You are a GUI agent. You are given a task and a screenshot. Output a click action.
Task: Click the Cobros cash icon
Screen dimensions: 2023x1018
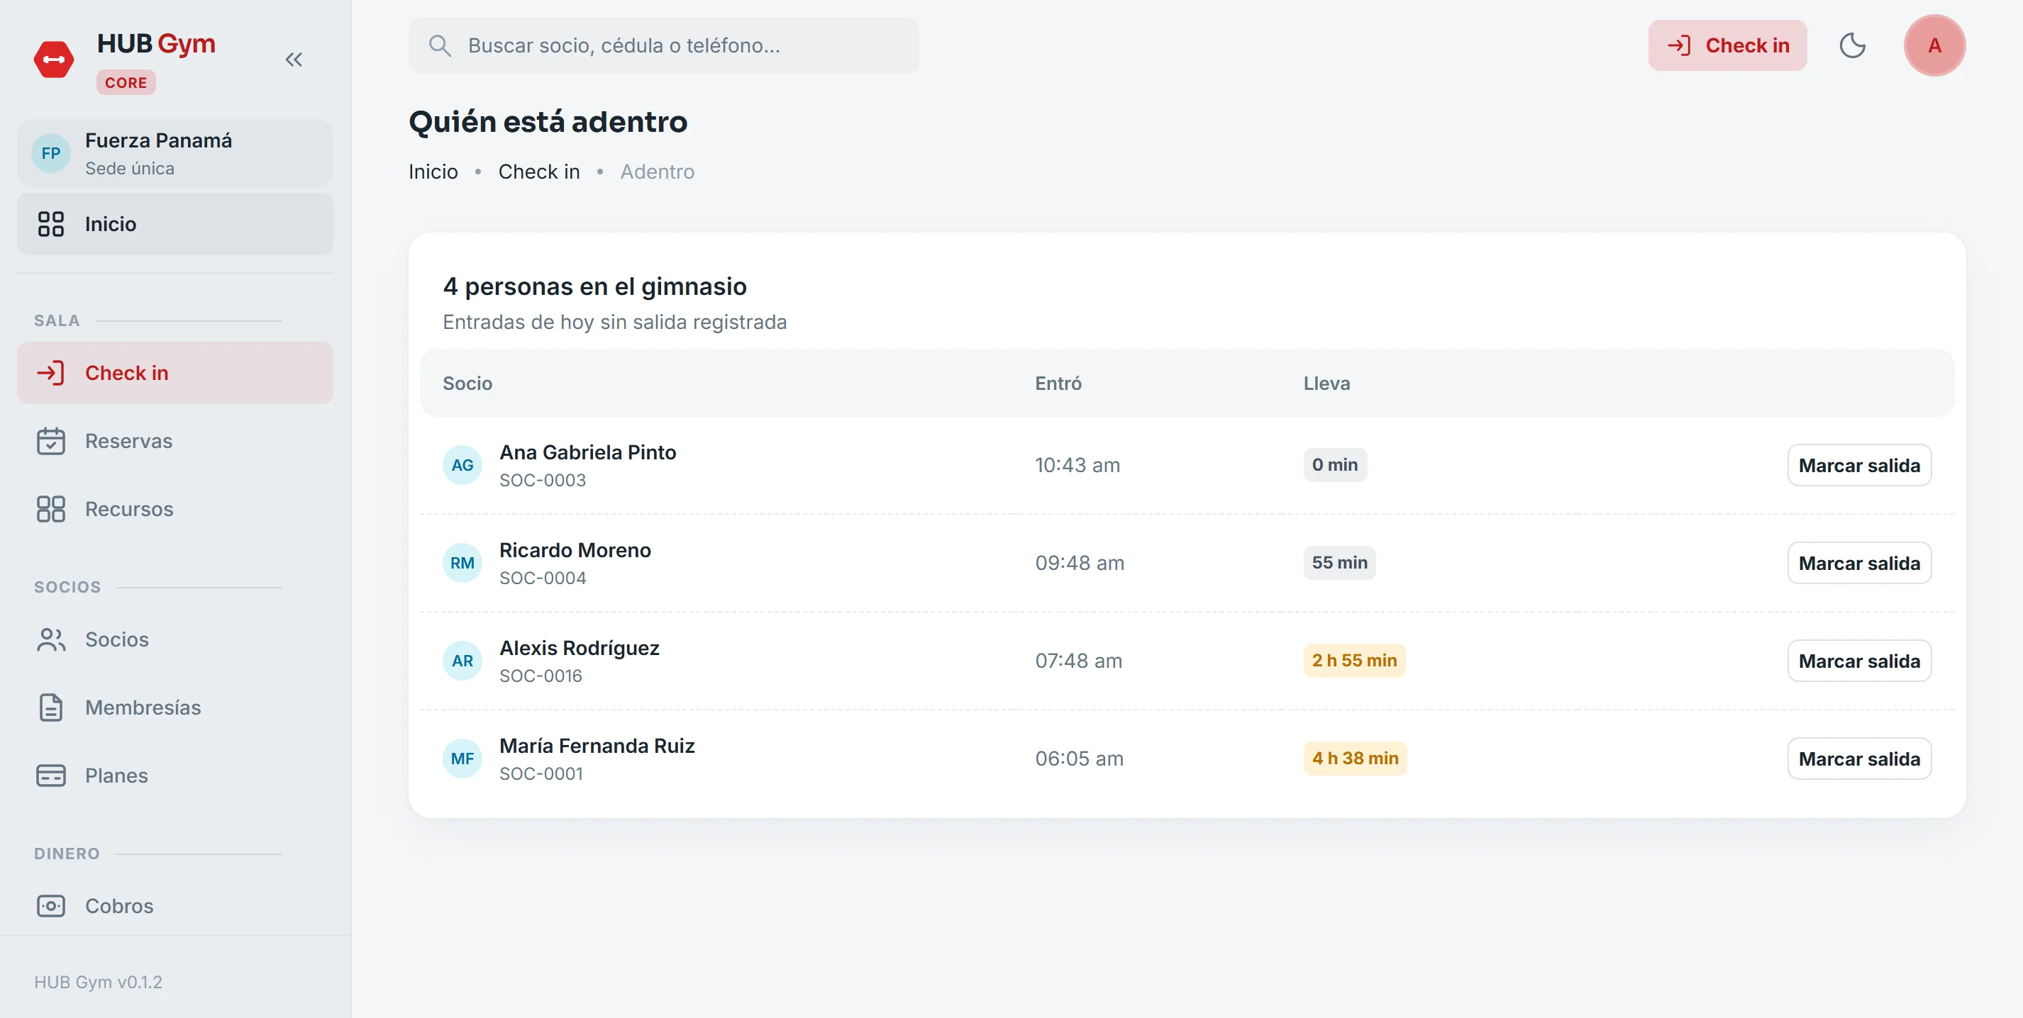(x=51, y=906)
